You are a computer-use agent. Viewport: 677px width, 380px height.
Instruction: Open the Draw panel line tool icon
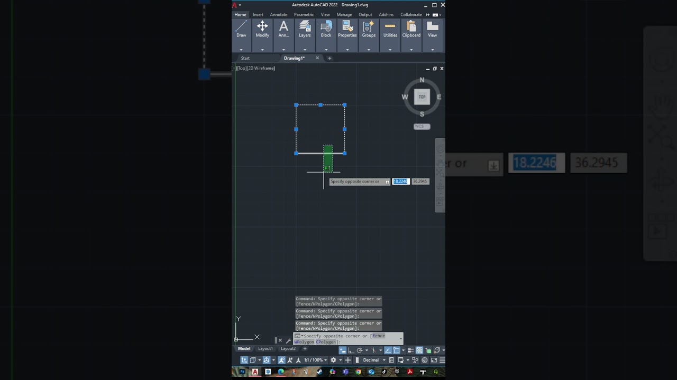(241, 26)
